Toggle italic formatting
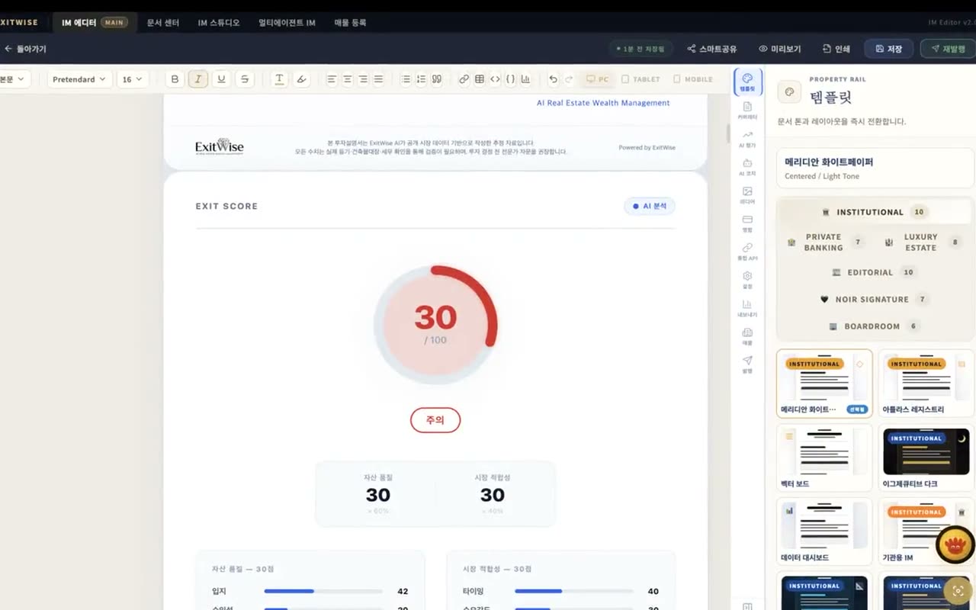The image size is (976, 610). [x=198, y=79]
